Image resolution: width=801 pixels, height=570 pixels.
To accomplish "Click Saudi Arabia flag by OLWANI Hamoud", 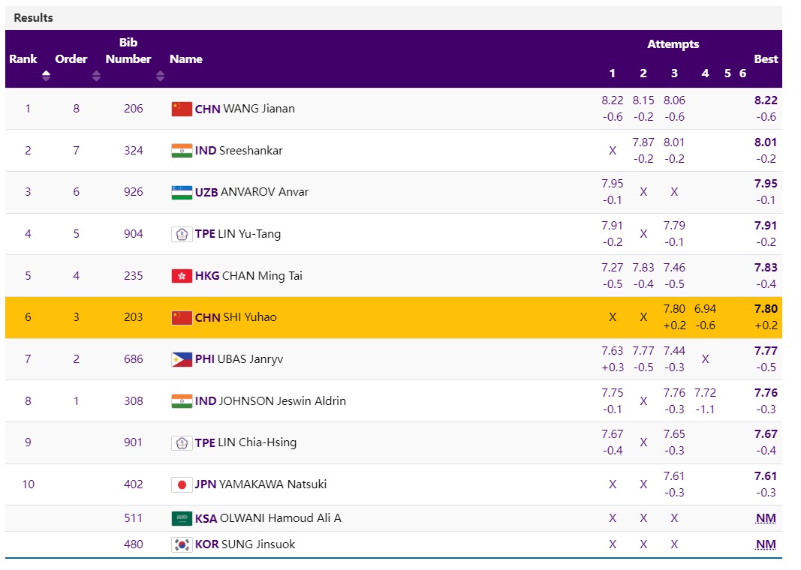I will coord(182,518).
